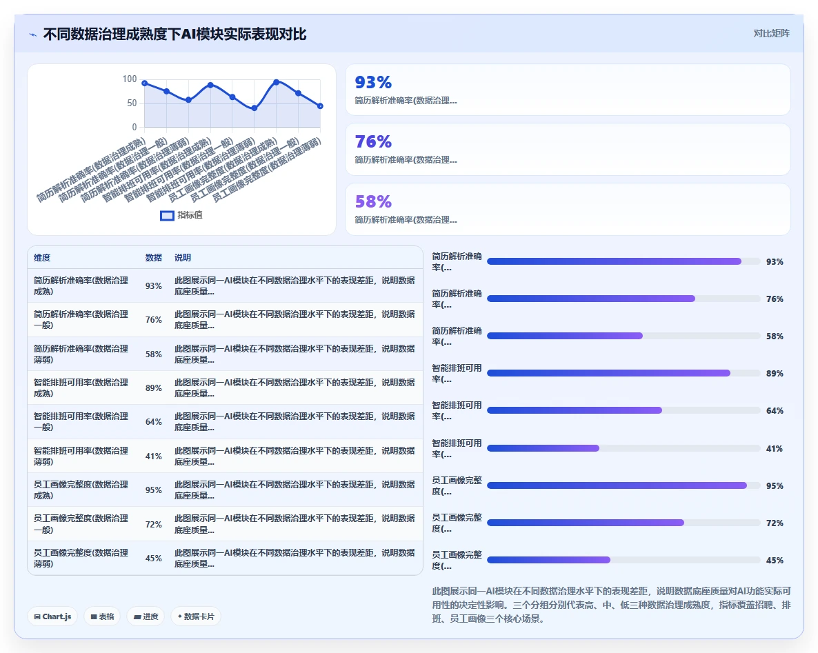Select the 进度 tag pill
Viewport: 818px width, 653px height.
coord(146,616)
